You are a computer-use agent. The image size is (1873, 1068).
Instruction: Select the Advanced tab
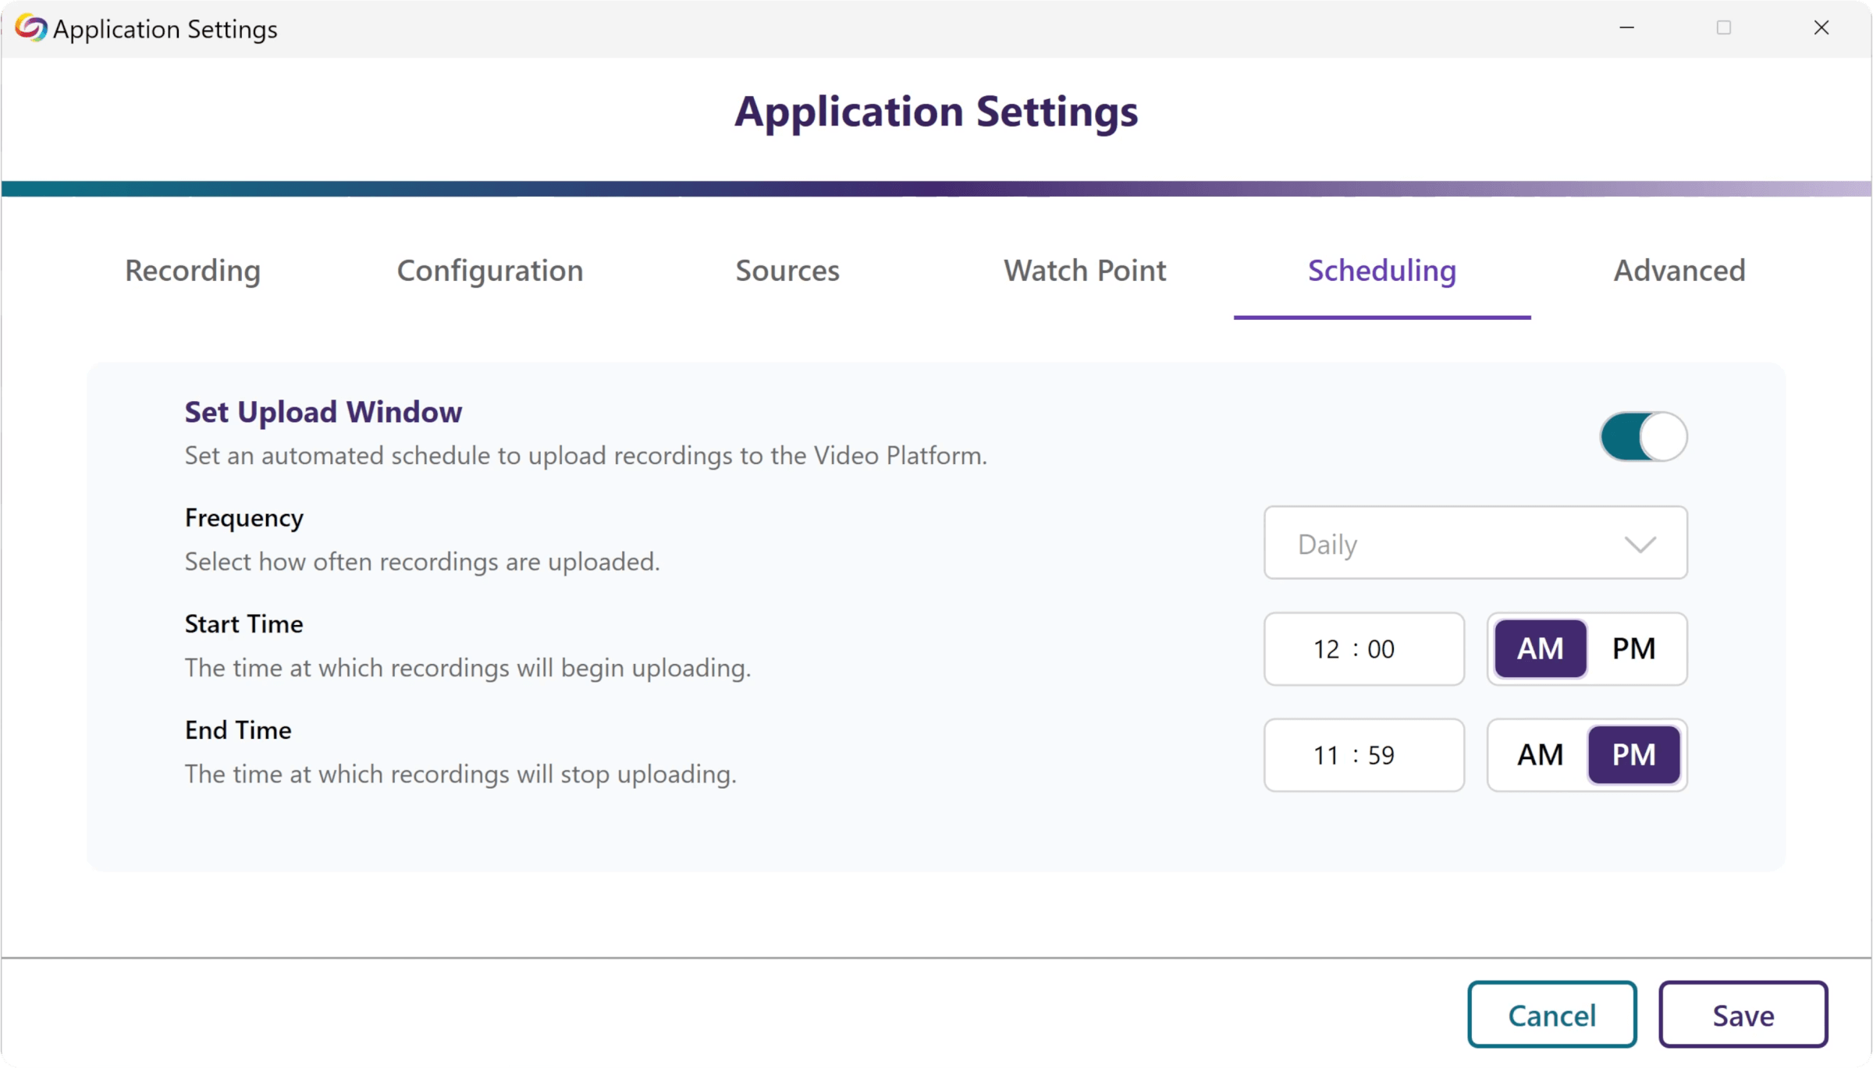(x=1679, y=270)
